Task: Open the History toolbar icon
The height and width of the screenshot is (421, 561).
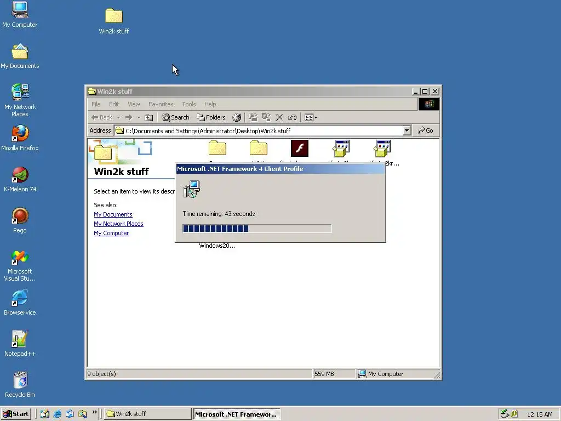Action: point(237,117)
